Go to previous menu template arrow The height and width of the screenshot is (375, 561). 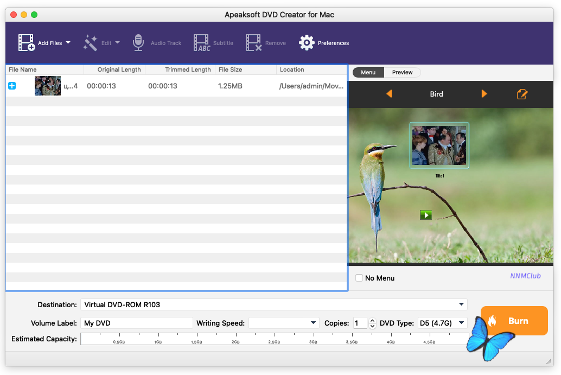click(x=389, y=94)
